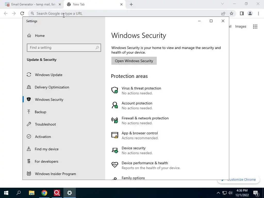Open Firewall & network protection link

click(145, 118)
